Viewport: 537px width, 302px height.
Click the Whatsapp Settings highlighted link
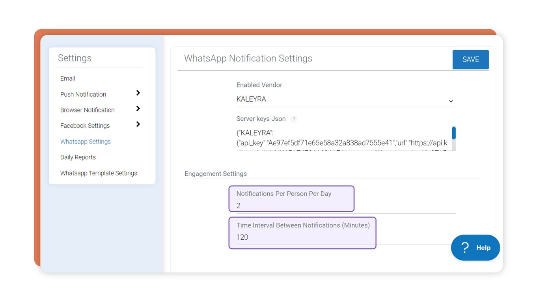click(x=86, y=141)
